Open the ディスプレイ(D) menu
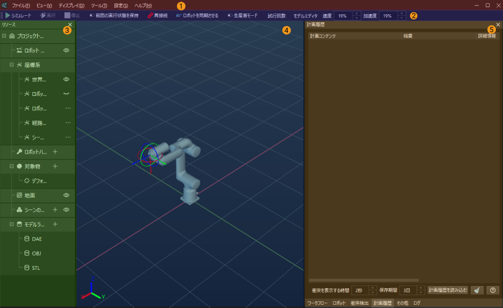Screen dimensions: 503x308 (x=72, y=5)
